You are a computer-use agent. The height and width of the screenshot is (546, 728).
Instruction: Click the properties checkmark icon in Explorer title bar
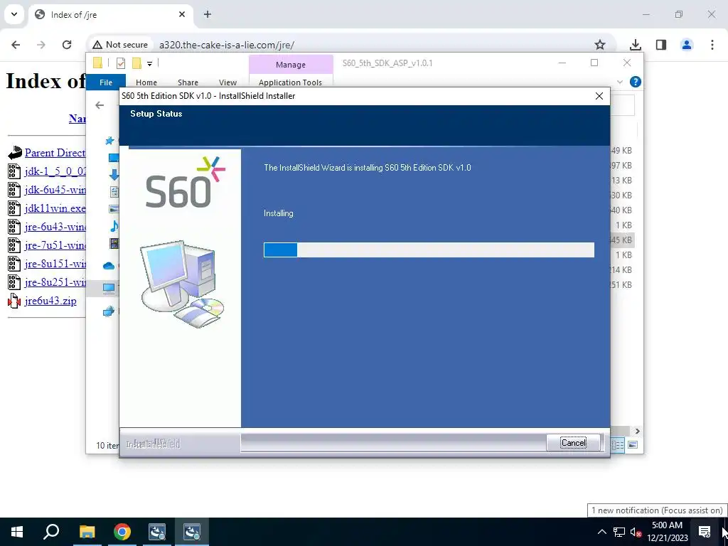(121, 63)
